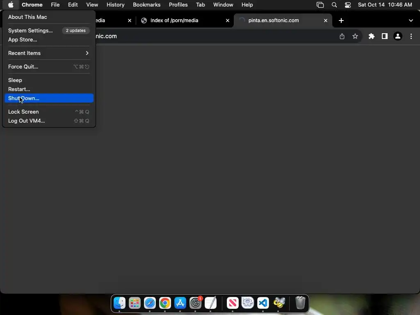Bookmark this page with the star icon

click(355, 36)
